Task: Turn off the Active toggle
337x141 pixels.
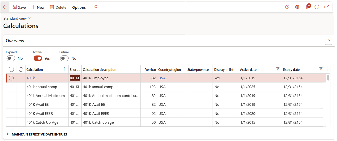Action: click(x=38, y=58)
